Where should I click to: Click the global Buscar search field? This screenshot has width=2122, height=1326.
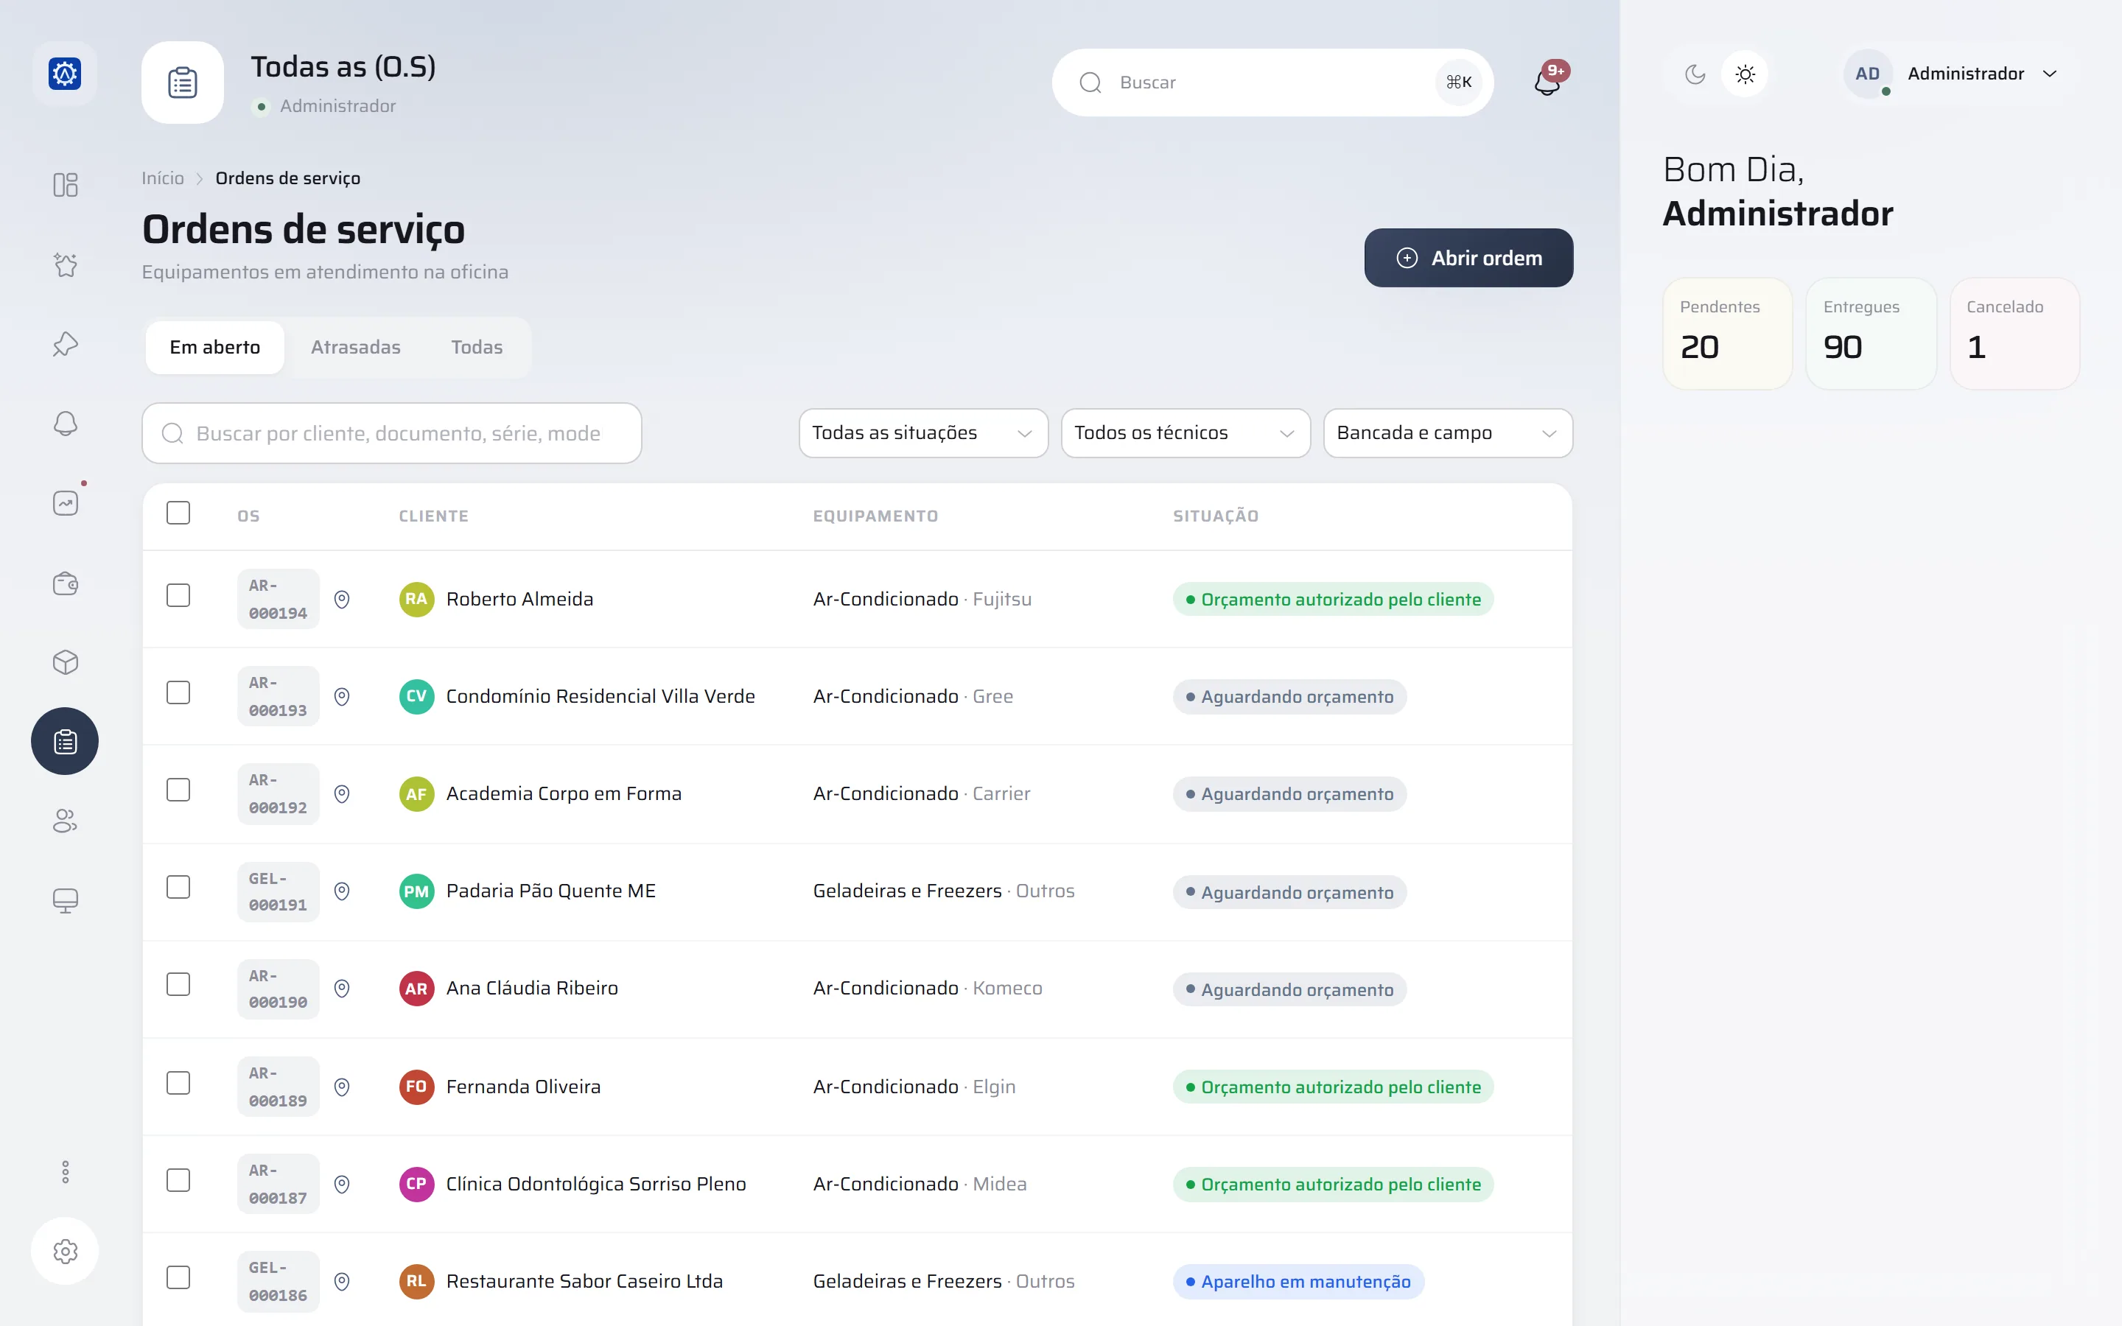[x=1272, y=83]
